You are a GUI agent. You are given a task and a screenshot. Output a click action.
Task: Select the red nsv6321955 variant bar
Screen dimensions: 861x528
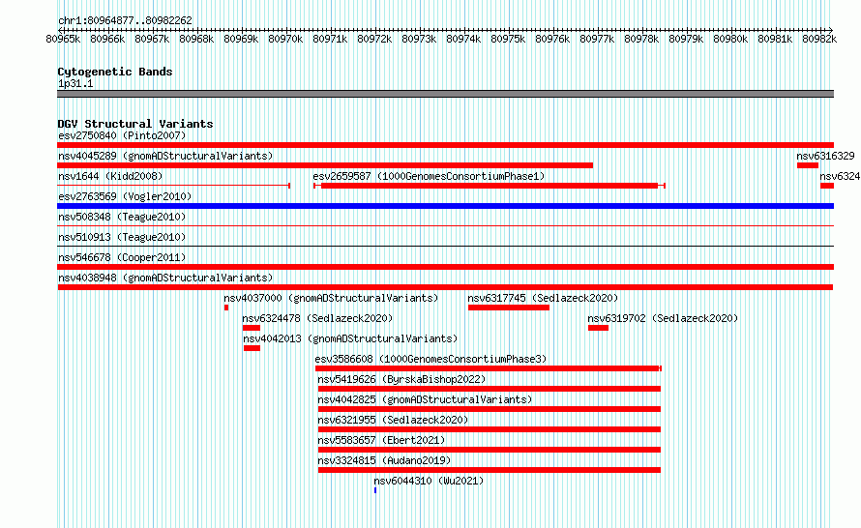click(490, 429)
